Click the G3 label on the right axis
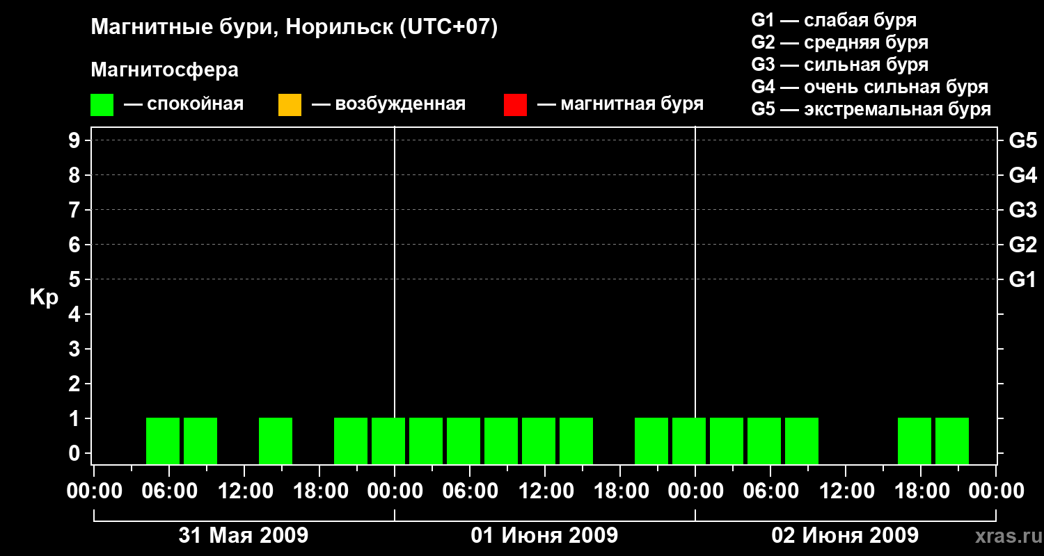Screen dimensions: 1044x556 pyautogui.click(x=1023, y=210)
